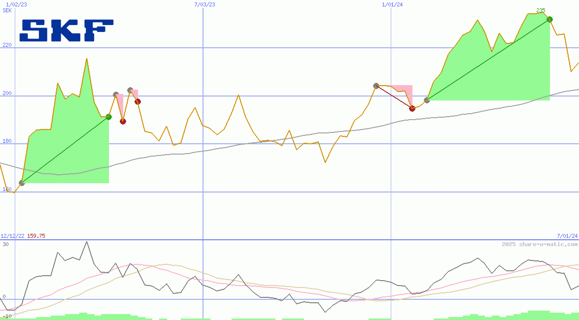Click the SKF company logo
The image size is (579, 320).
[x=66, y=29]
